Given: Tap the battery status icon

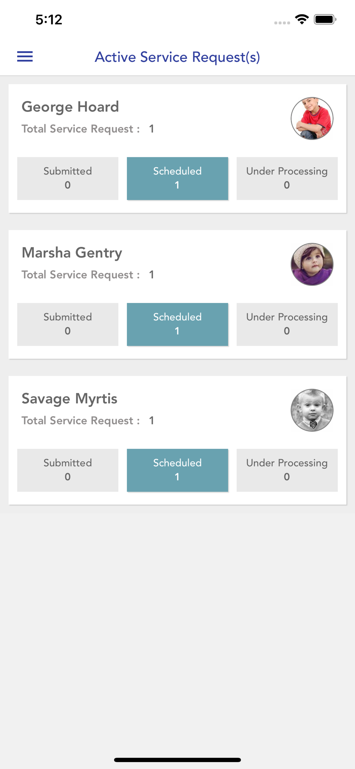Looking at the screenshot, I should click(325, 19).
